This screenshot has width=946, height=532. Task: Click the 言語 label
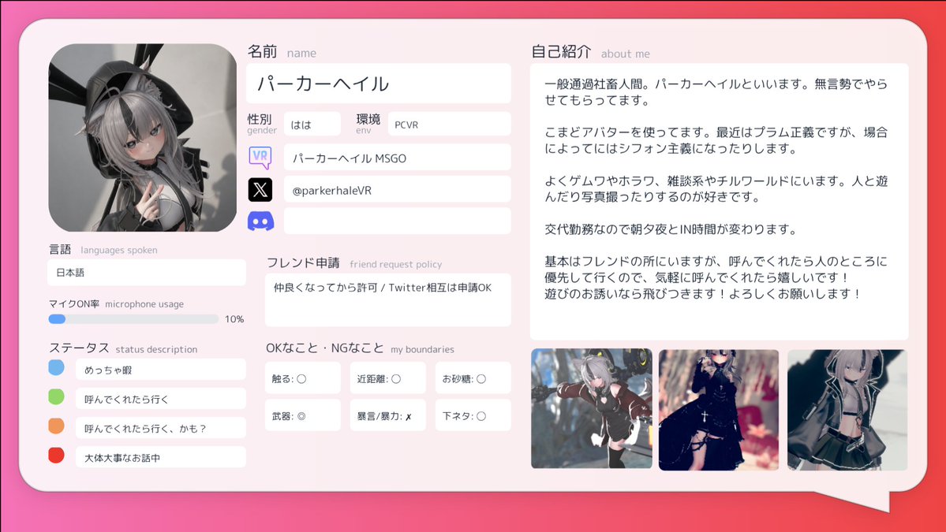(x=60, y=249)
